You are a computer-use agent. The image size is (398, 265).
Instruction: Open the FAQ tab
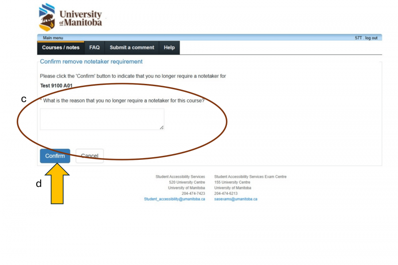(x=94, y=48)
